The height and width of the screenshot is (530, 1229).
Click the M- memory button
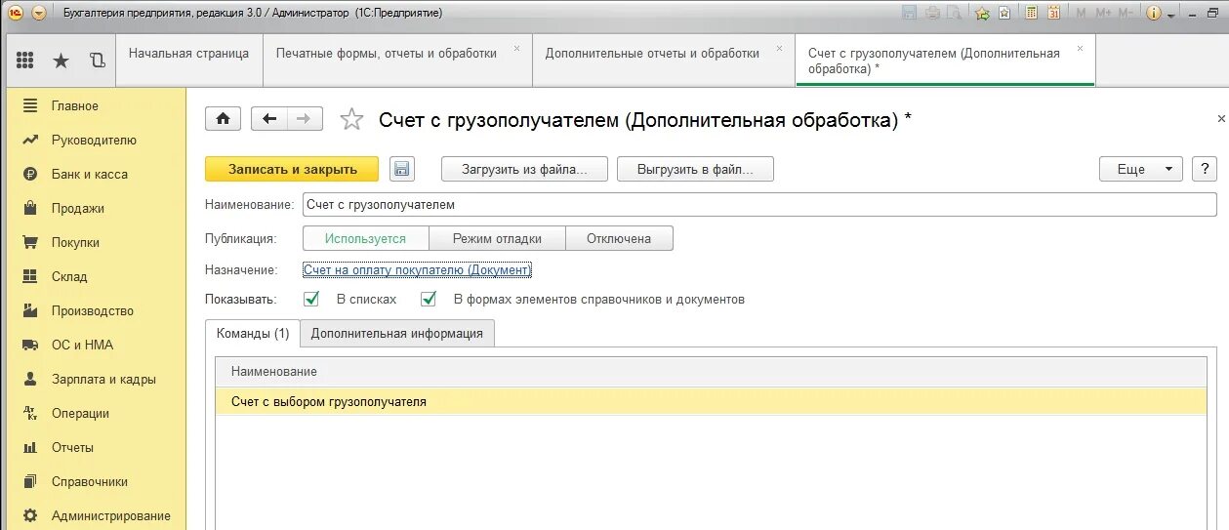click(x=1127, y=13)
